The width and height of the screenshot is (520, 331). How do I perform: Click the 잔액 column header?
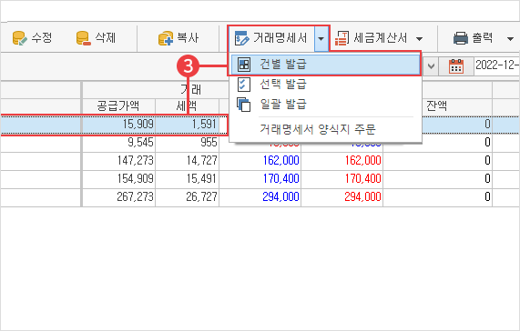click(437, 105)
